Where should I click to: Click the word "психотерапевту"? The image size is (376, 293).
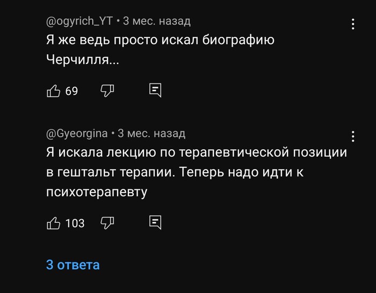click(97, 192)
